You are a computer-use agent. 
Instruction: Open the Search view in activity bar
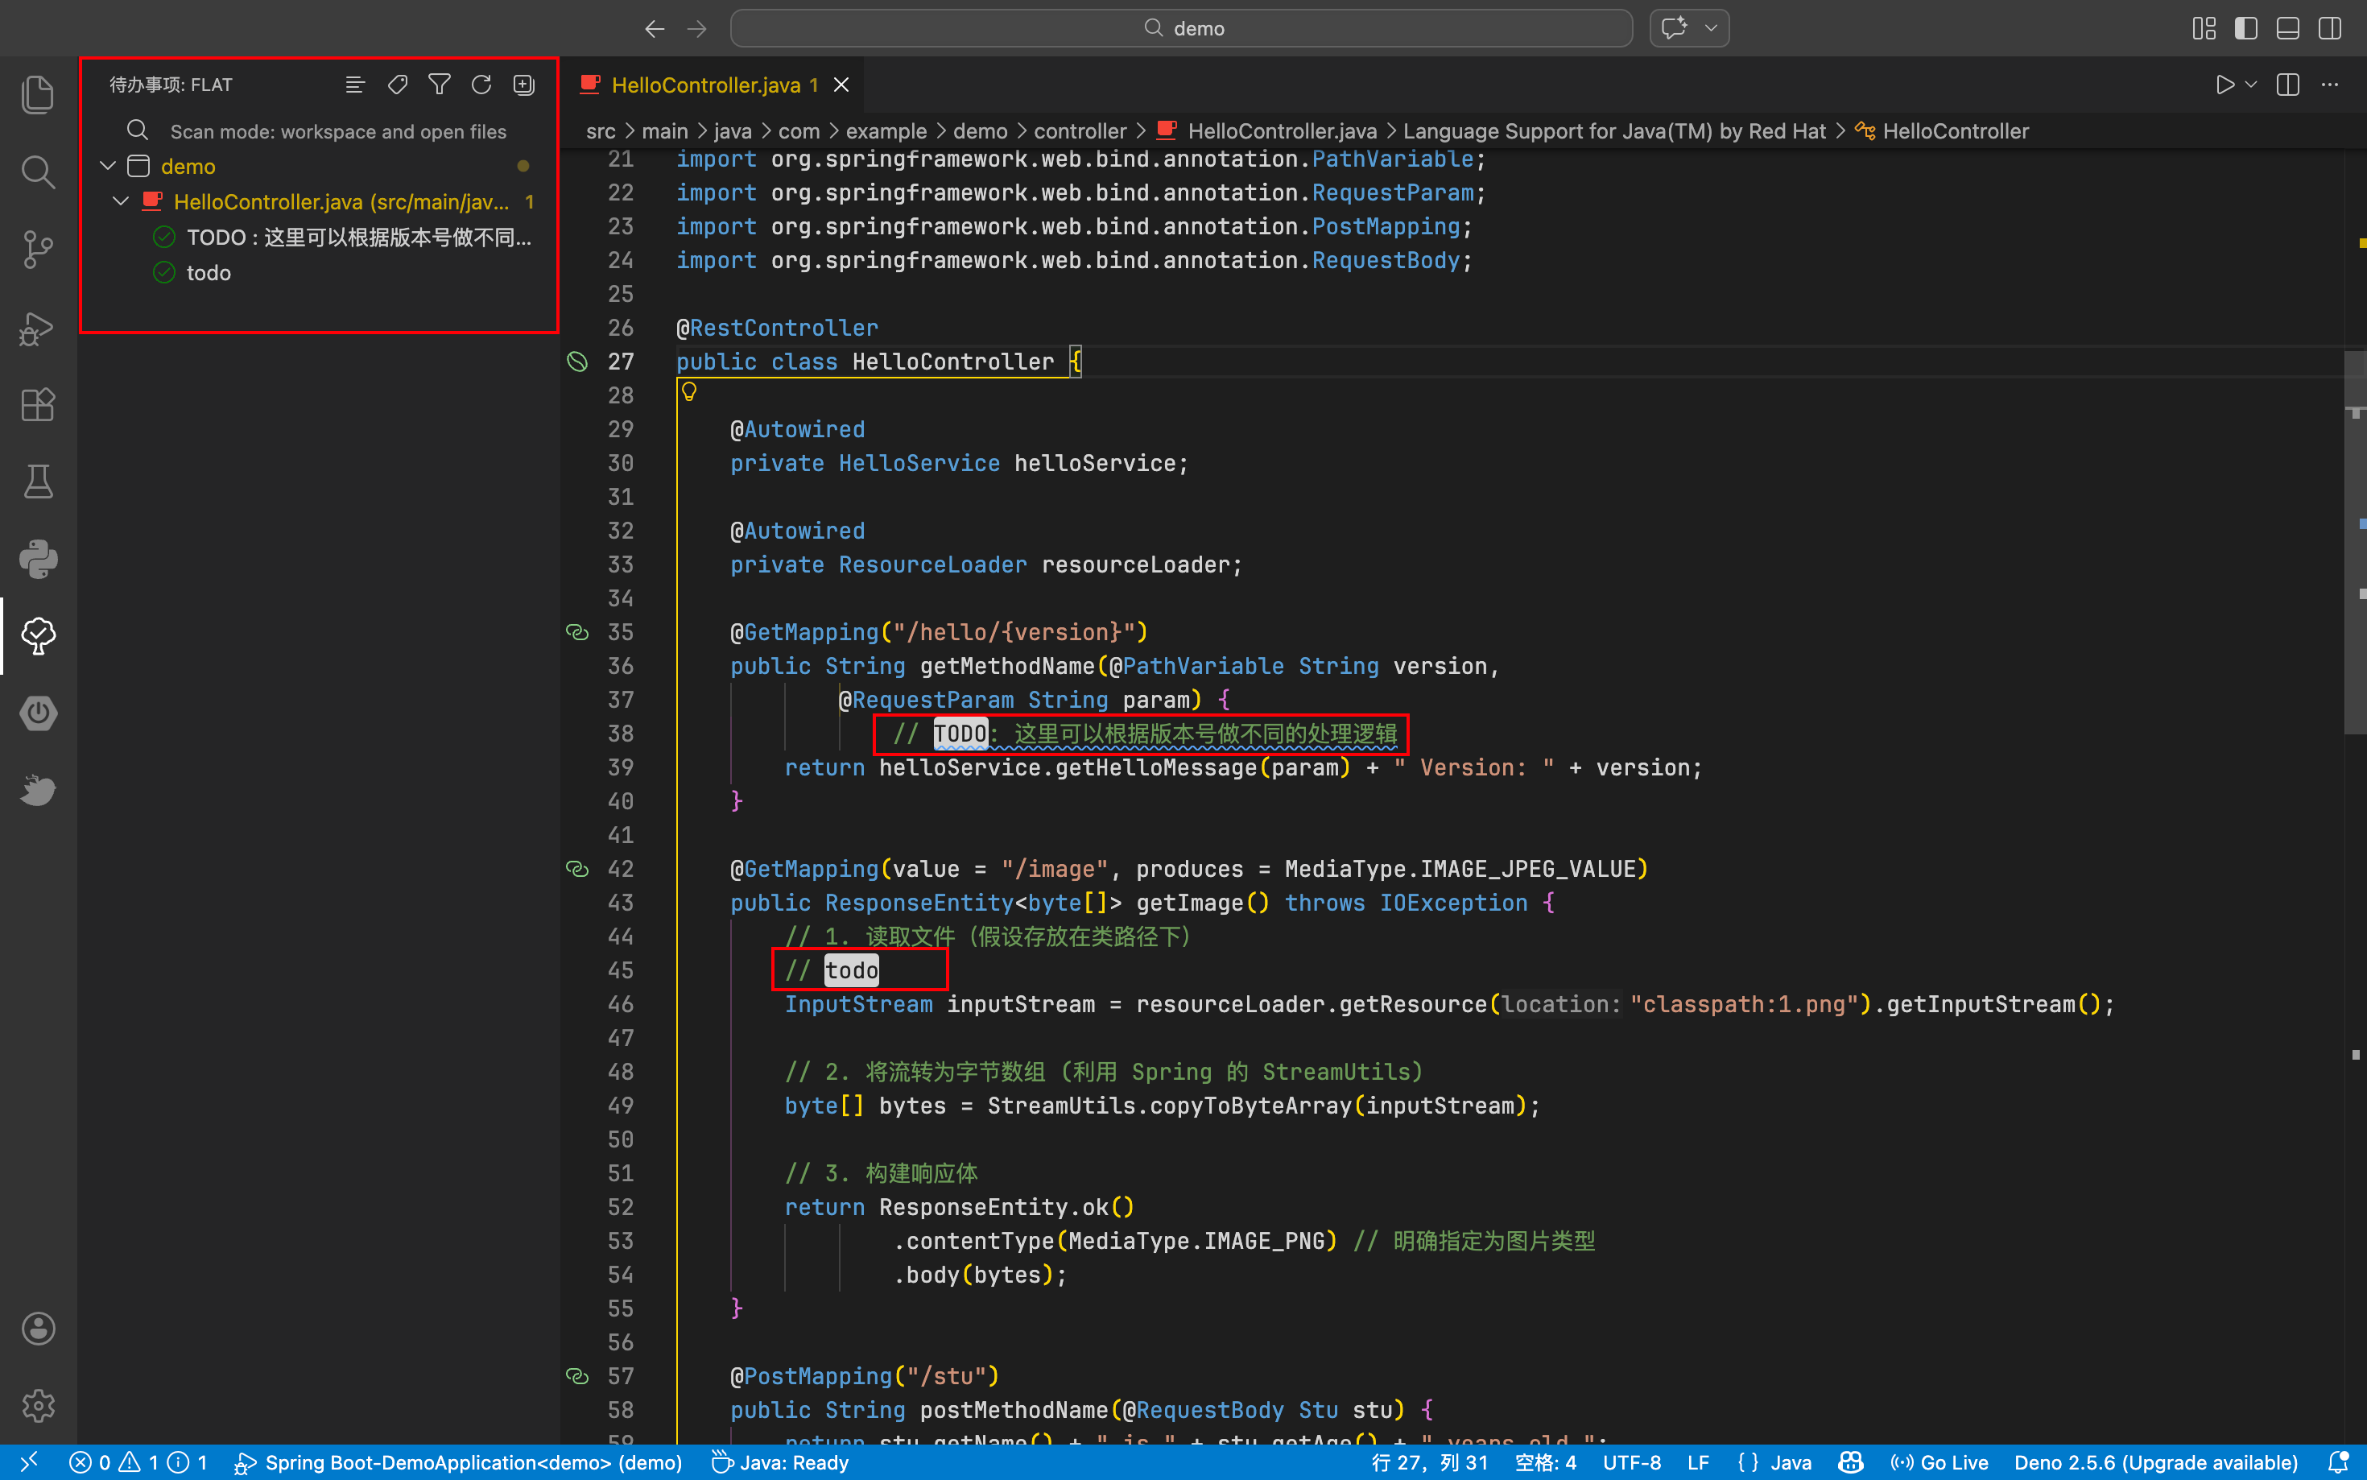[38, 172]
